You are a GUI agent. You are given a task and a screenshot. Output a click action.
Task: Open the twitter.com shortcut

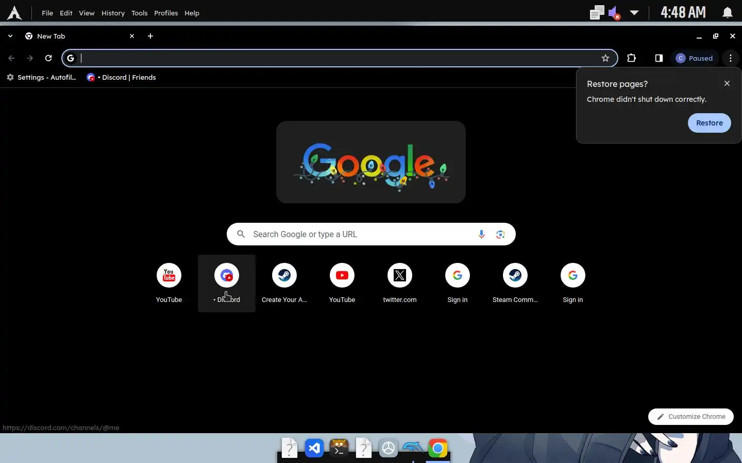tap(400, 283)
